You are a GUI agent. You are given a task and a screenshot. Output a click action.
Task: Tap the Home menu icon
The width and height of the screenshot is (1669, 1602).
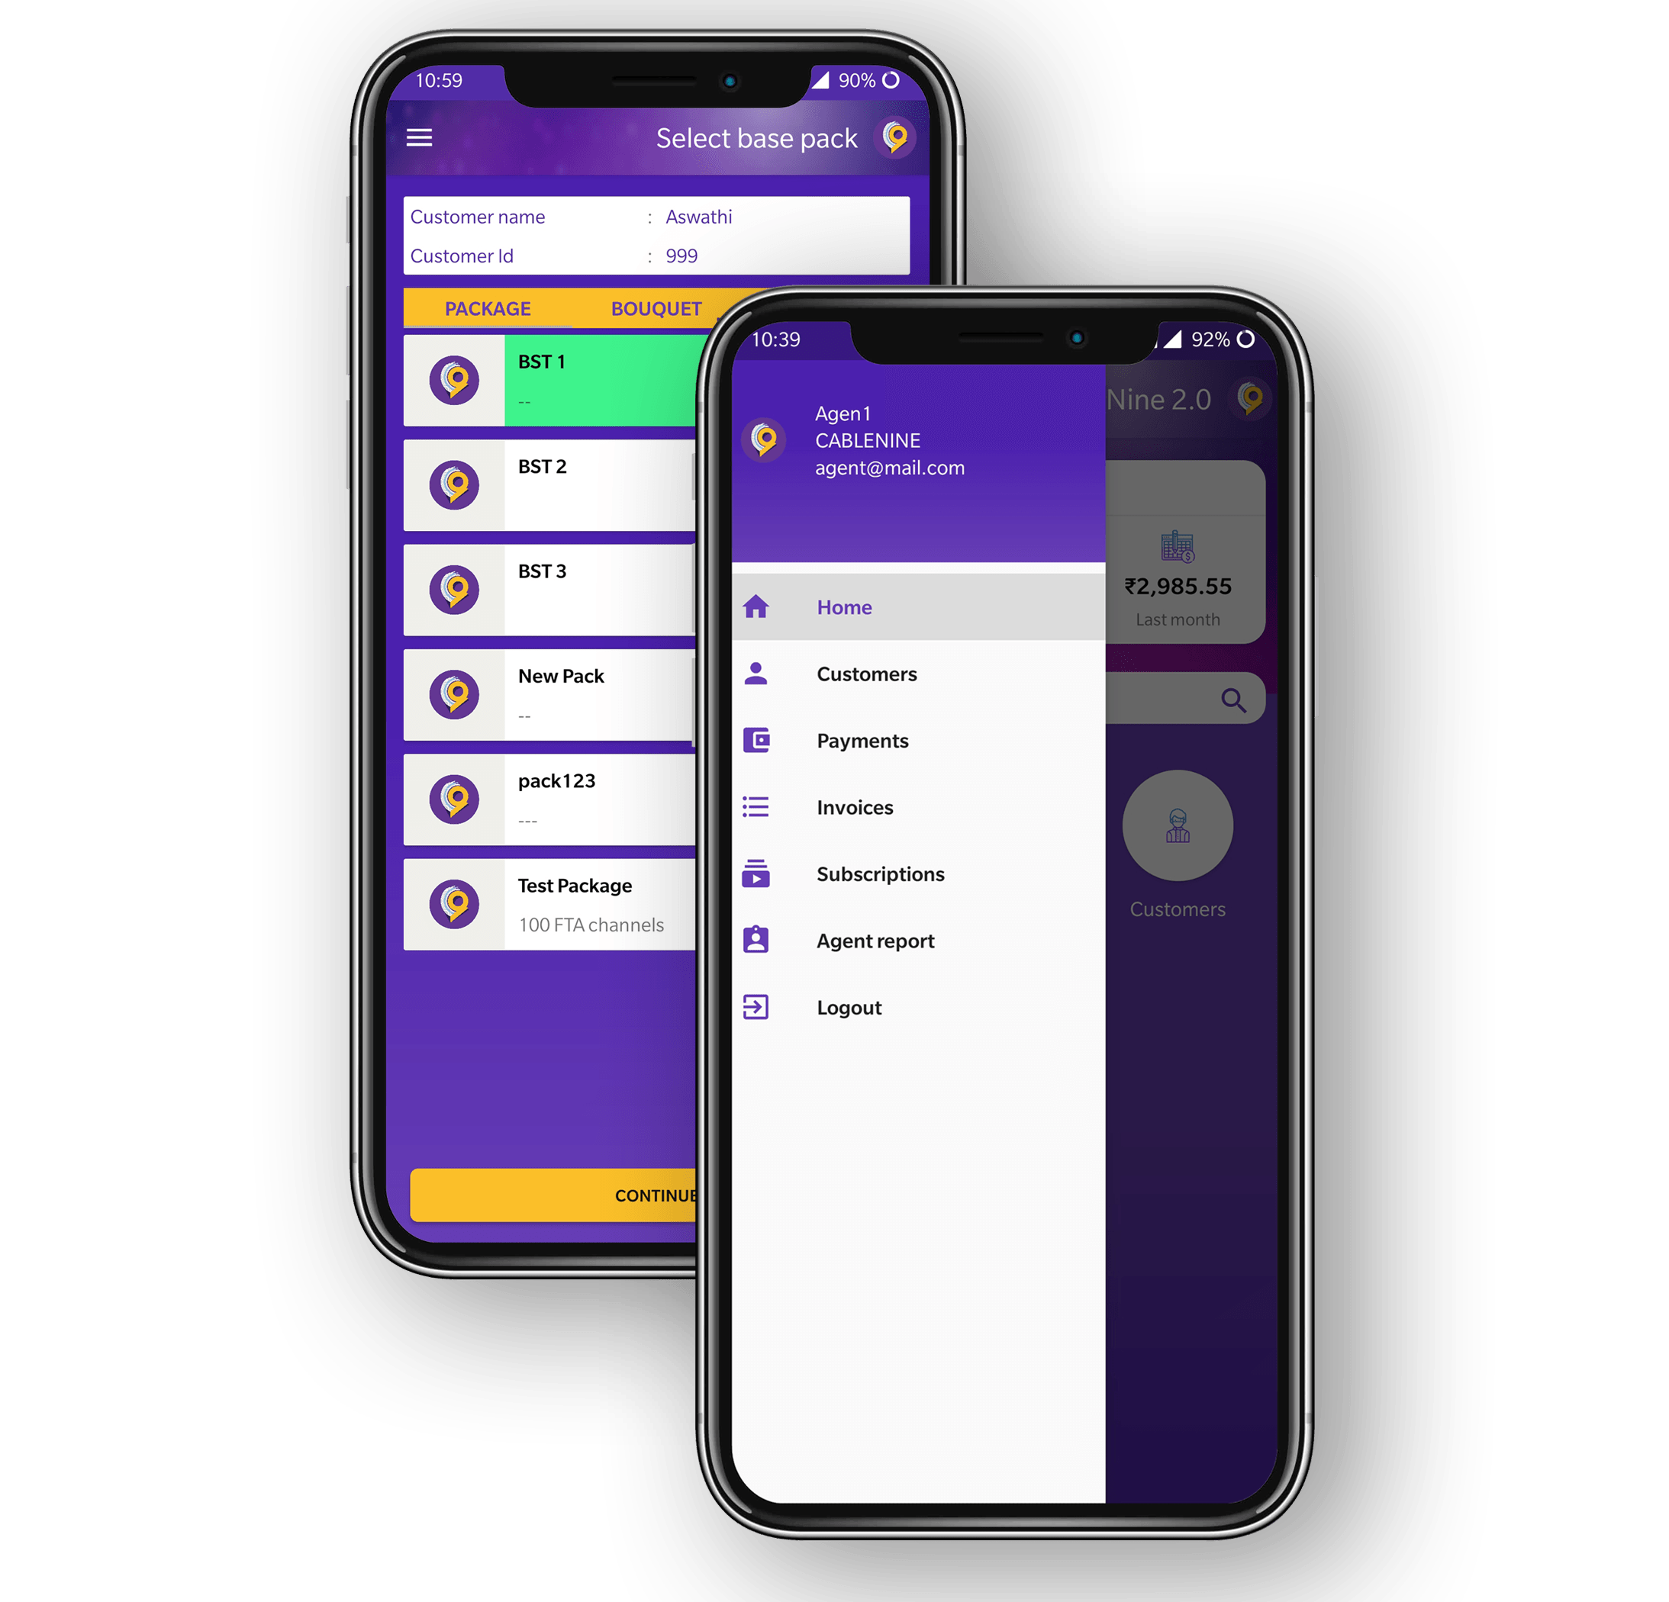pos(760,605)
